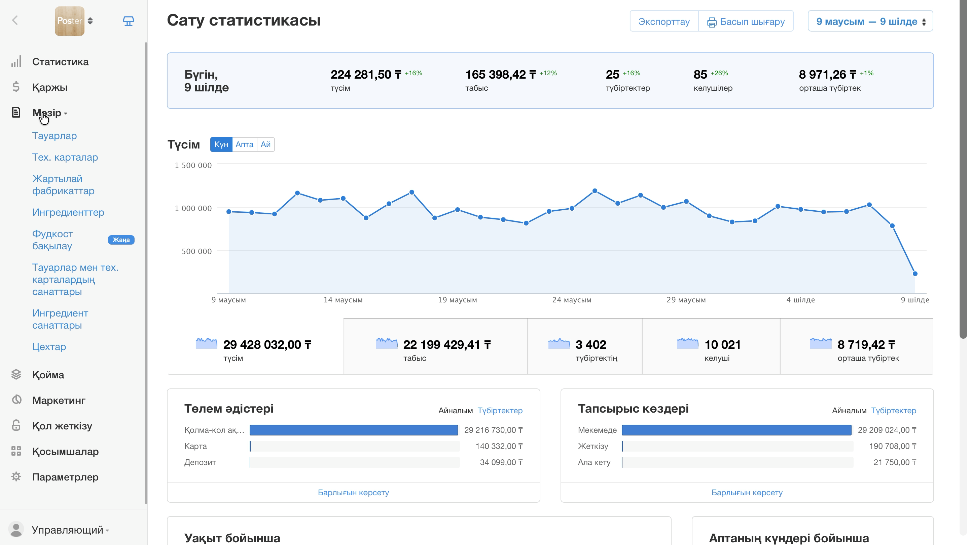969x545 pixels.
Task: Click the Маркетинг pie chart icon
Action: (16, 400)
